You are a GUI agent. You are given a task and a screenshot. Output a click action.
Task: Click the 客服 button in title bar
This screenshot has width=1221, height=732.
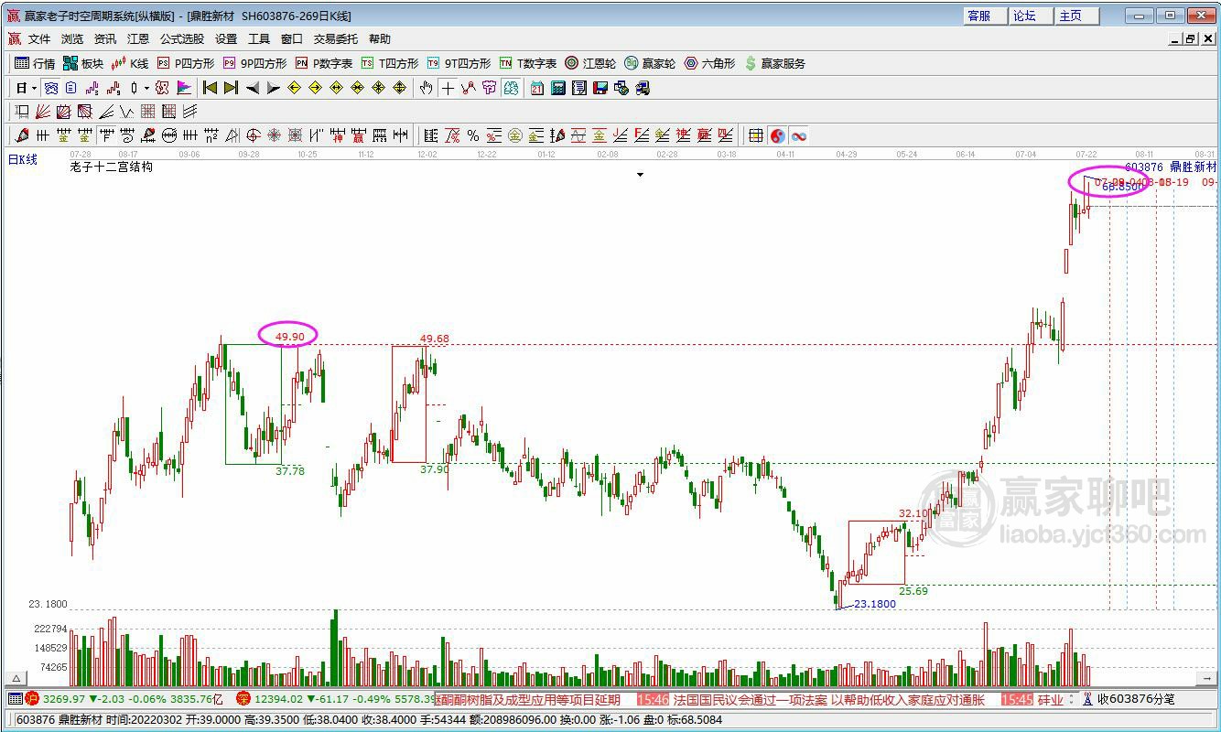point(985,16)
